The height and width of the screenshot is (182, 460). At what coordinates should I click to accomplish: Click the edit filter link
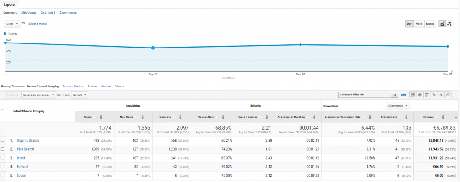click(x=403, y=95)
